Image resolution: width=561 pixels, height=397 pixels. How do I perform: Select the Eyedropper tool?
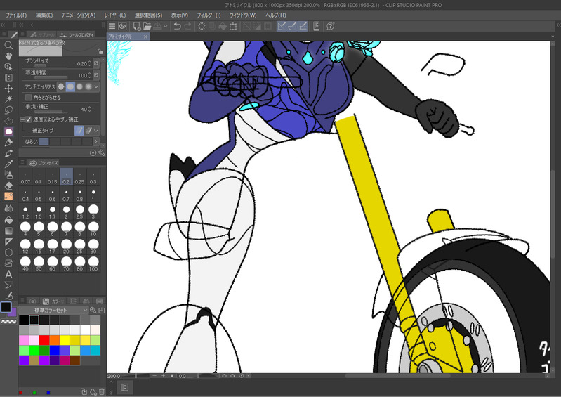coord(8,164)
